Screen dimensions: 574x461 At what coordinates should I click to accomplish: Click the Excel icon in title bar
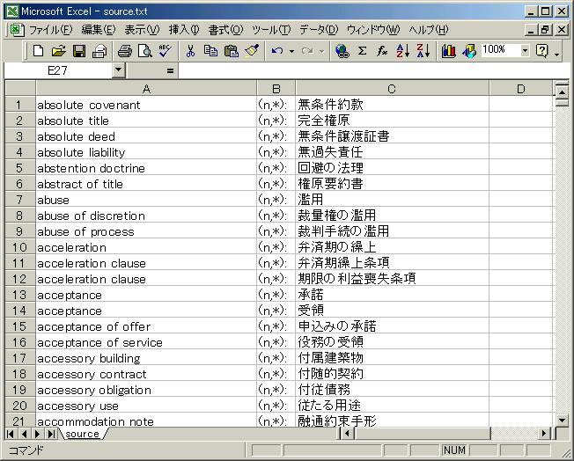tap(12, 11)
